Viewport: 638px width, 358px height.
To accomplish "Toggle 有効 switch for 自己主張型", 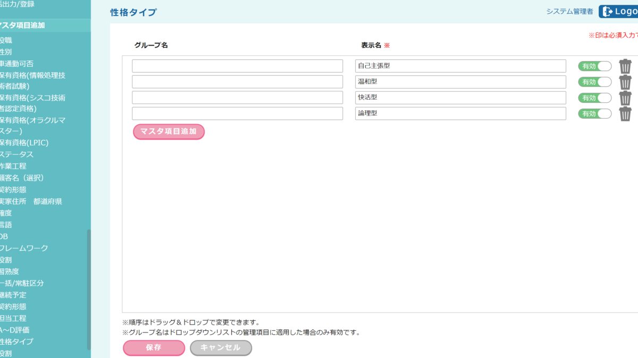I will (595, 66).
